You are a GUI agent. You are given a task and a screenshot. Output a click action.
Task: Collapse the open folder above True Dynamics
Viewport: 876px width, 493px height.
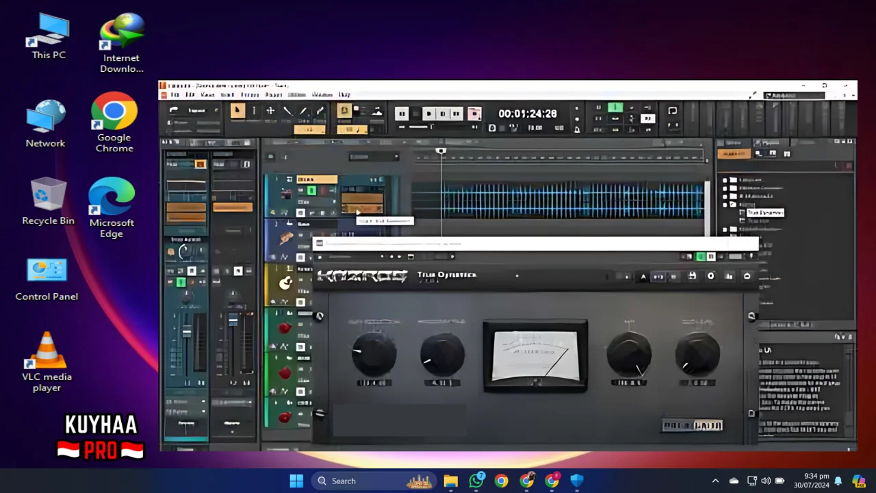click(x=725, y=204)
